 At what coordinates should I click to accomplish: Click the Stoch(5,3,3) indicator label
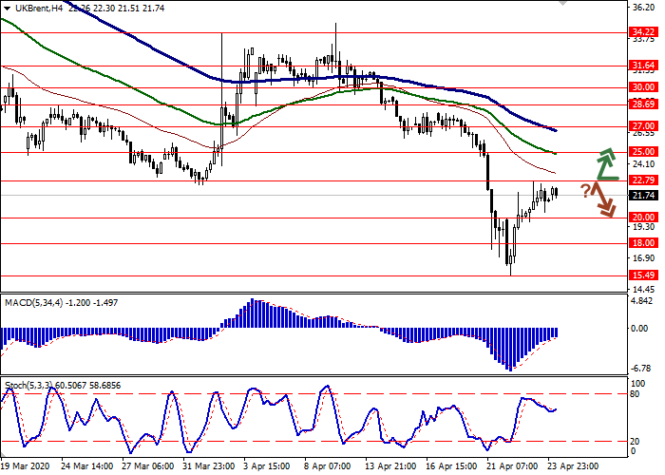coord(27,387)
